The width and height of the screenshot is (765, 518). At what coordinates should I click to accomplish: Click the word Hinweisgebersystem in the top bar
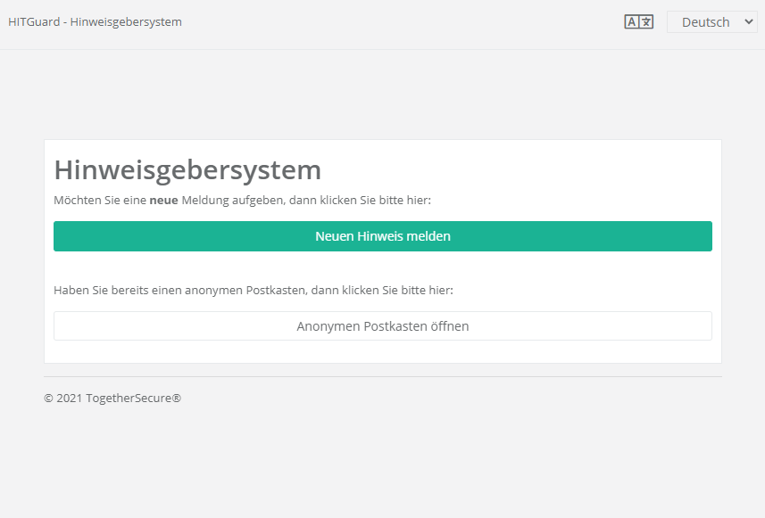click(126, 22)
